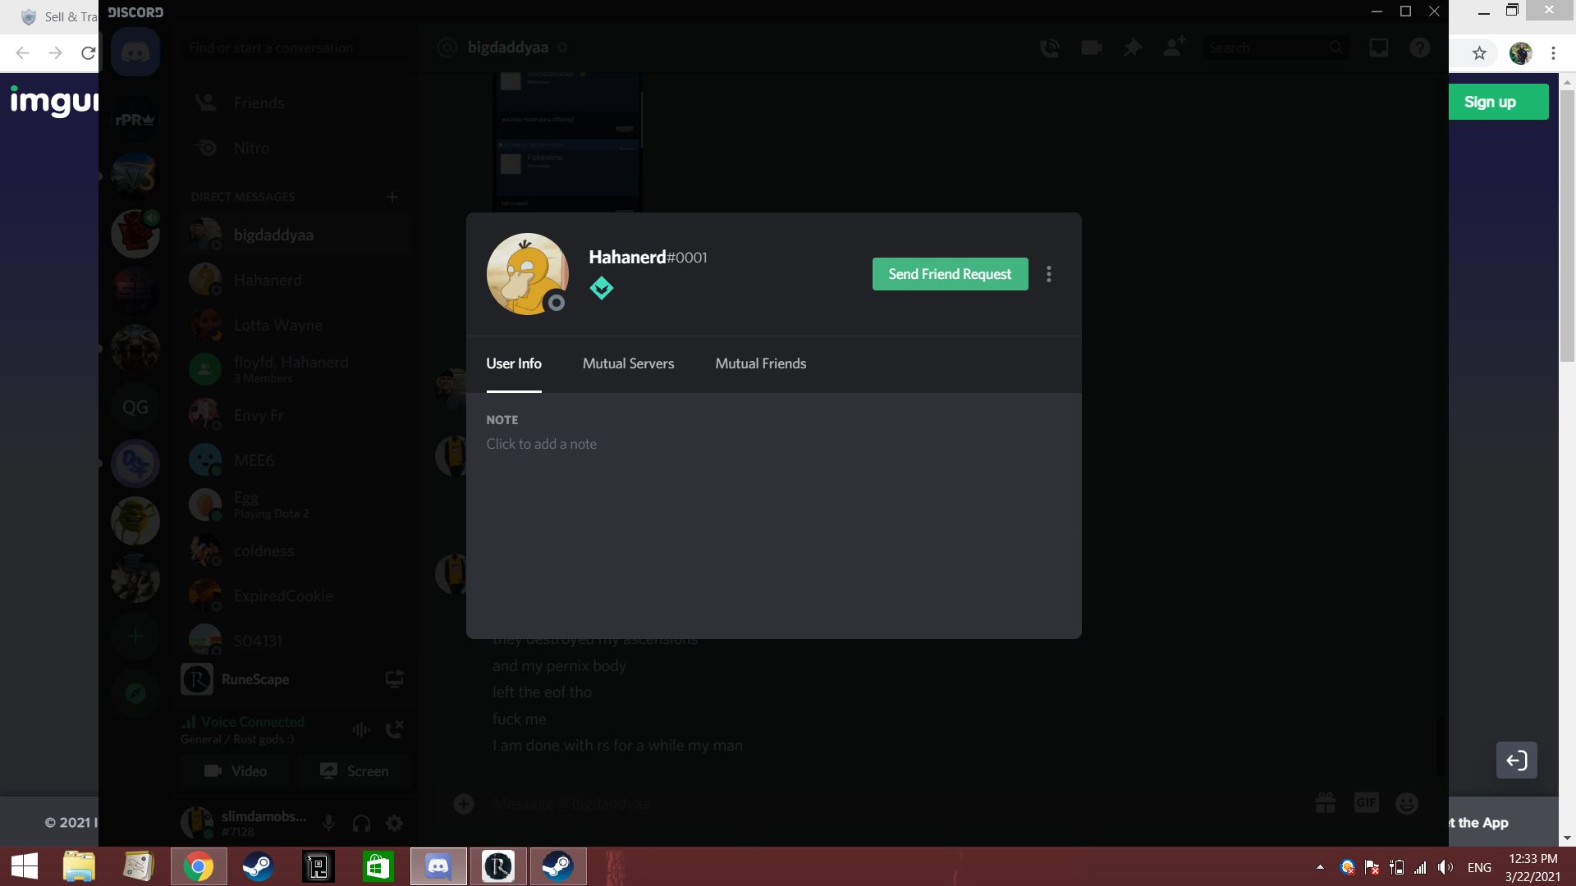Send Friend Request to Hahanerd

(950, 274)
